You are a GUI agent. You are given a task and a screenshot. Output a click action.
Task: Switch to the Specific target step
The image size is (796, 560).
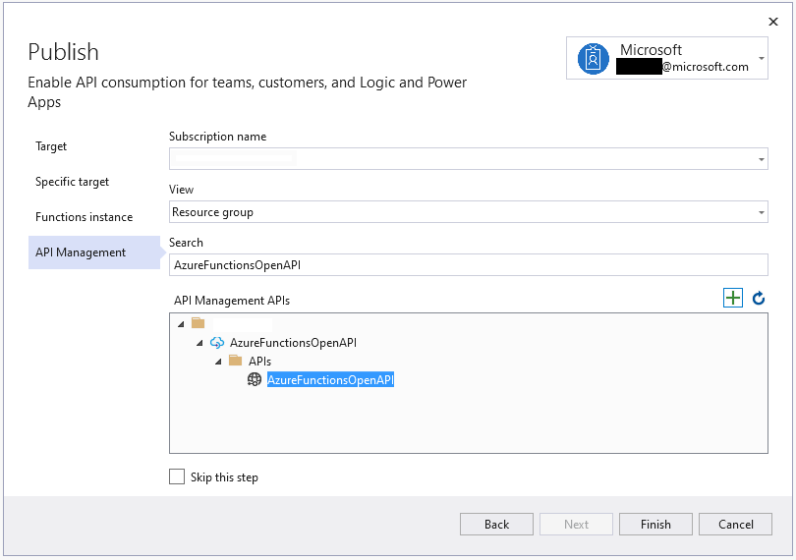[x=72, y=182]
